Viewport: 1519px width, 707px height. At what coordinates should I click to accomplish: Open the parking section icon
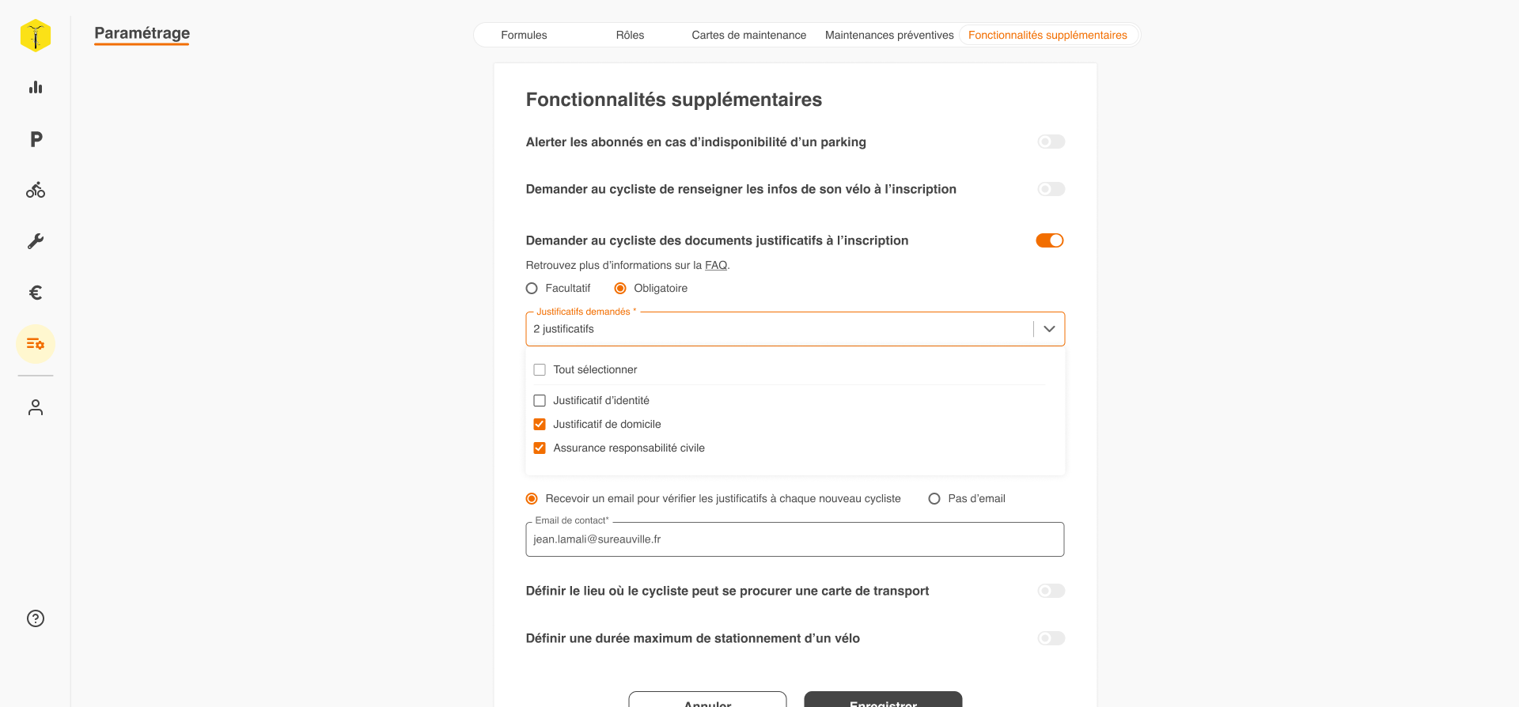pyautogui.click(x=36, y=140)
